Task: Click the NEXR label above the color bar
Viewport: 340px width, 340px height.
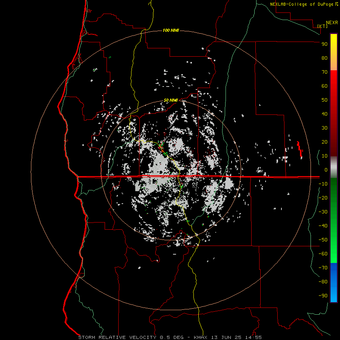Action: click(x=332, y=23)
